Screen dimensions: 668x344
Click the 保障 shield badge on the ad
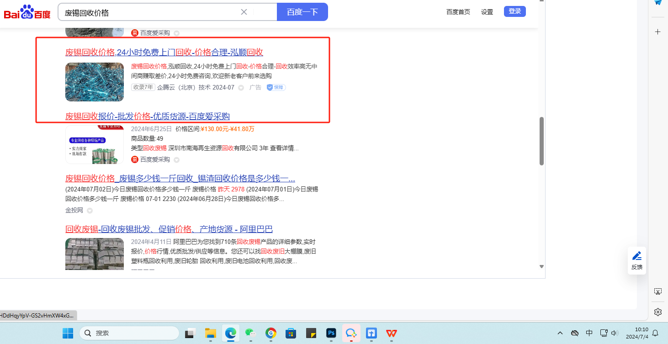point(276,87)
